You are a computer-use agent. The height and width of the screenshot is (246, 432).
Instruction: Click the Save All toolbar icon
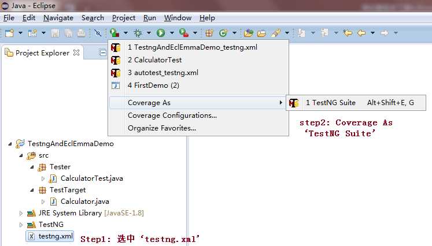[x=68, y=33]
